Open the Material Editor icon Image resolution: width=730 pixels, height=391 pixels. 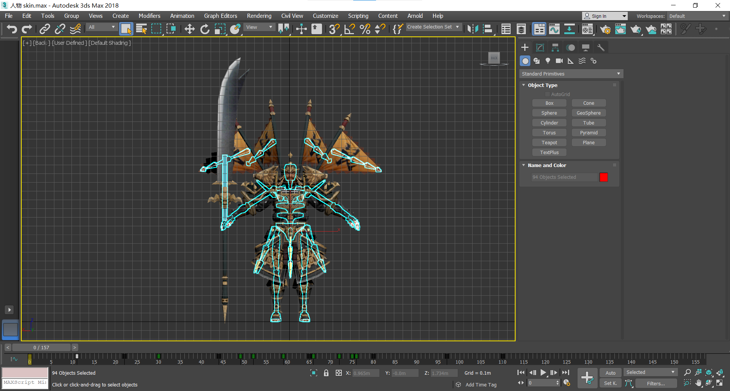[587, 29]
